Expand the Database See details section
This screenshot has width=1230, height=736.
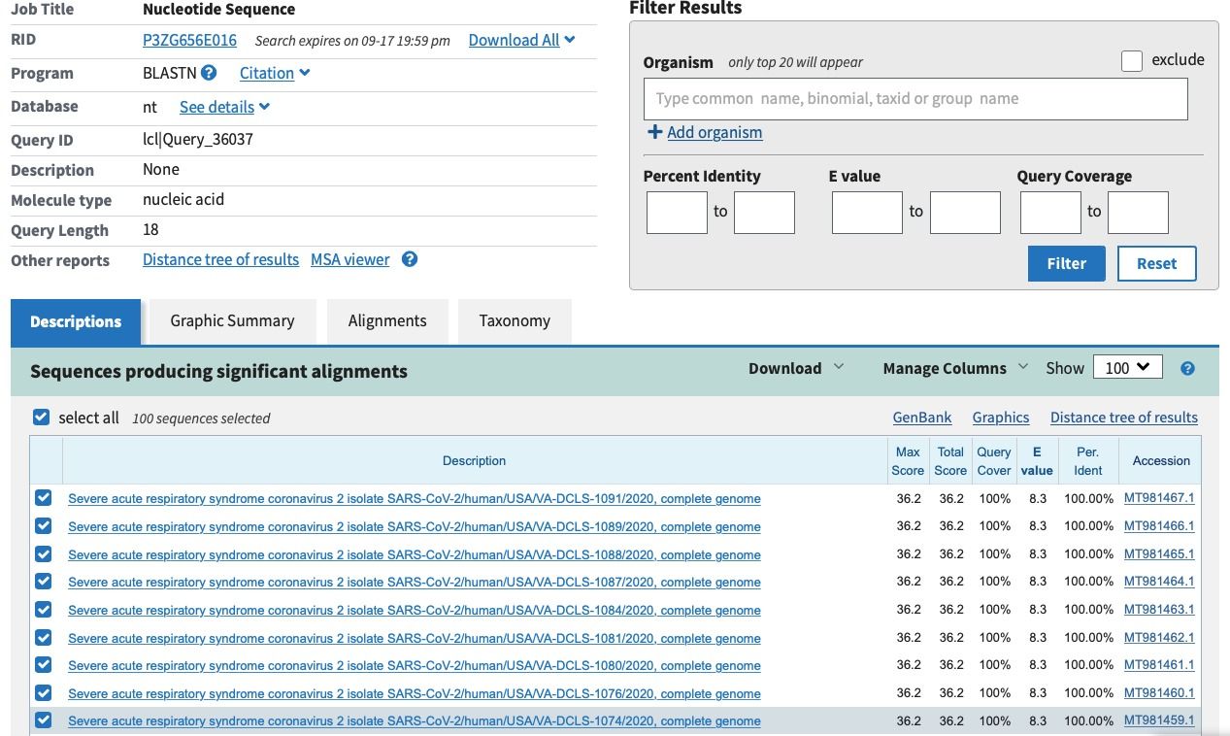(224, 107)
